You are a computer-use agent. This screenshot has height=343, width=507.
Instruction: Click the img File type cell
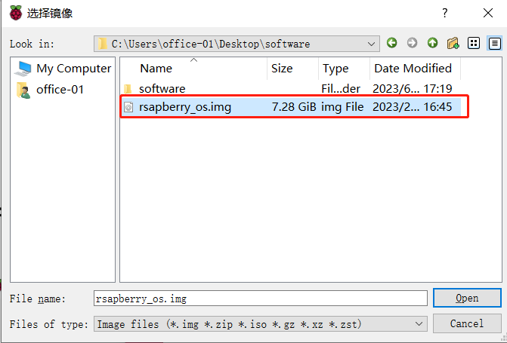[x=342, y=107]
